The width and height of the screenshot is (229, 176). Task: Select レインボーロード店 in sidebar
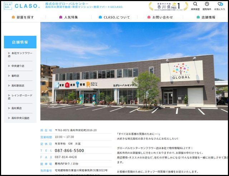point(20,97)
